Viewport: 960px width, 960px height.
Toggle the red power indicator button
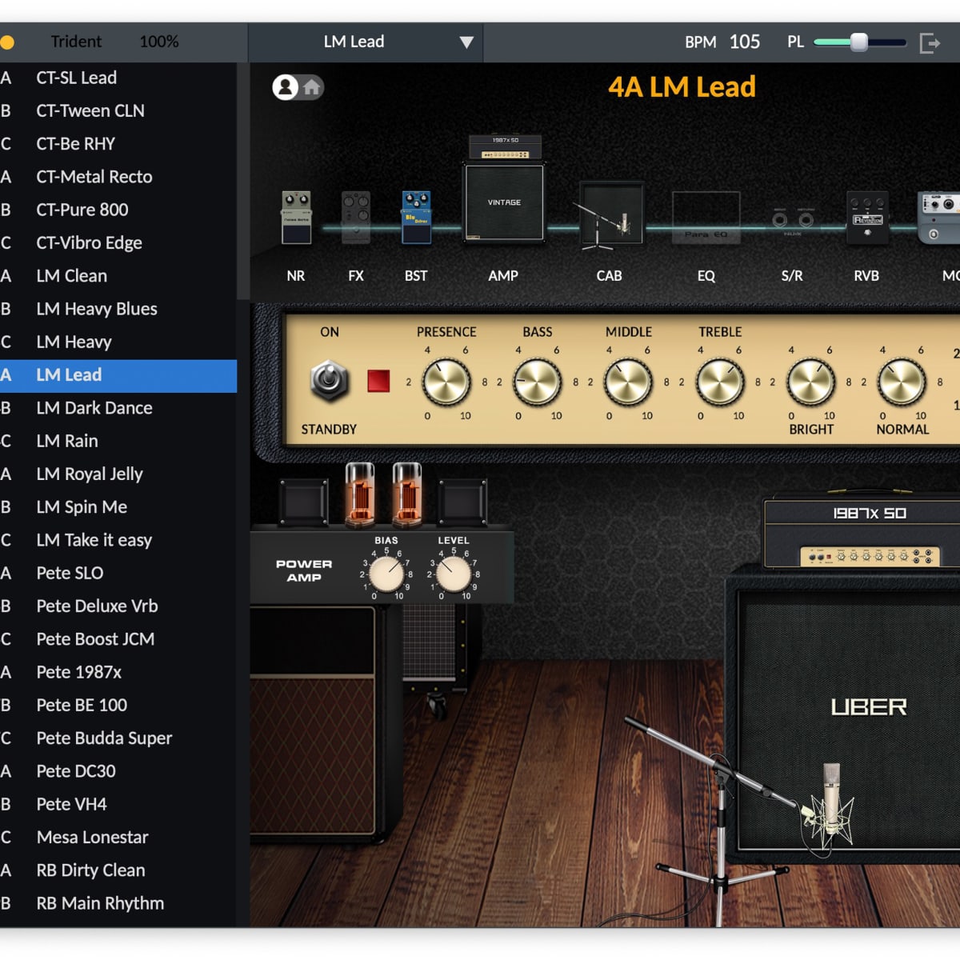(378, 381)
